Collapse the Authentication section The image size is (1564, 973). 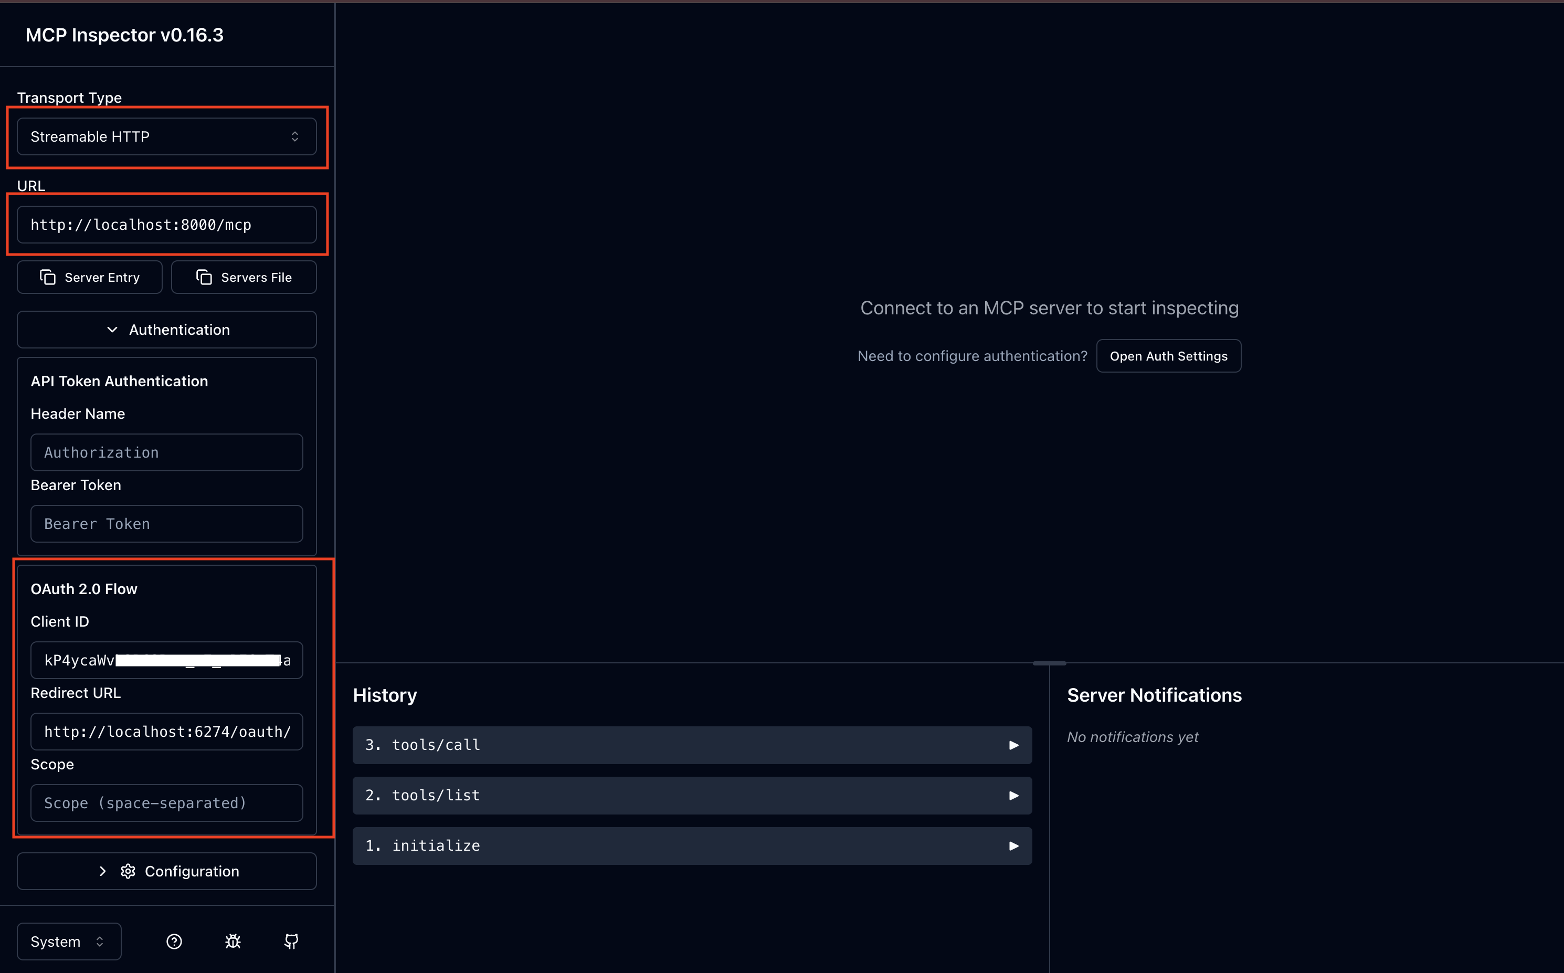click(166, 330)
